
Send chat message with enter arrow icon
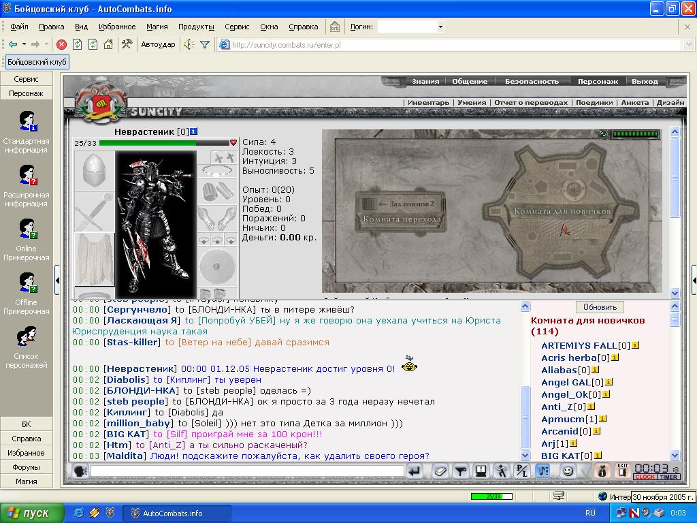point(415,471)
